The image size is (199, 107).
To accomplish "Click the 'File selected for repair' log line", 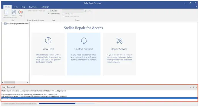I will tap(34, 96).
